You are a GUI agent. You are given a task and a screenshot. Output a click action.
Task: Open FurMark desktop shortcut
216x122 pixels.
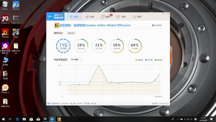[x=5, y=33]
